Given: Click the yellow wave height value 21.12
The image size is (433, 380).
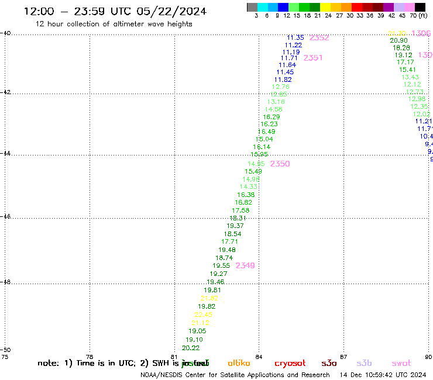Looking at the screenshot, I should [x=201, y=323].
